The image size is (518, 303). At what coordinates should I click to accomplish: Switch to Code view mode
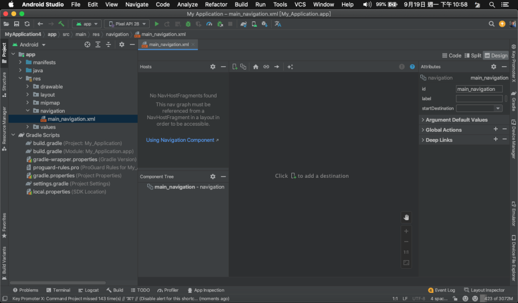(451, 56)
